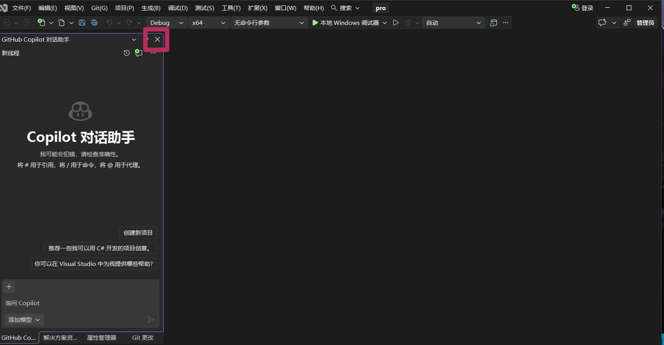Click the account icon next to 登录

576,7
